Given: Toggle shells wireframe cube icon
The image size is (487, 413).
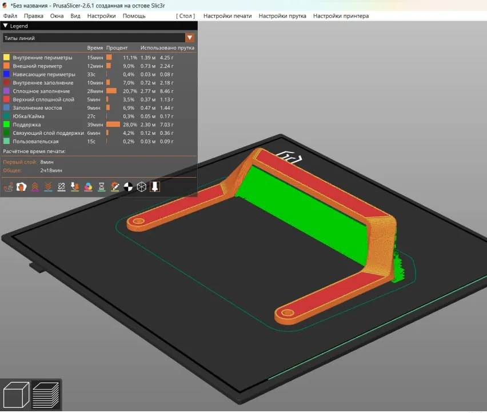Looking at the screenshot, I should click(x=142, y=187).
